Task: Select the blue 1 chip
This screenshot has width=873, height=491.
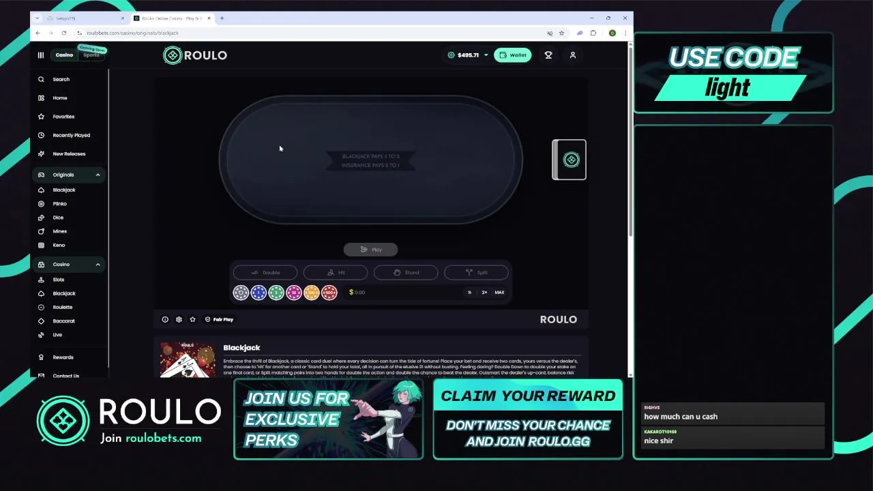Action: point(258,293)
